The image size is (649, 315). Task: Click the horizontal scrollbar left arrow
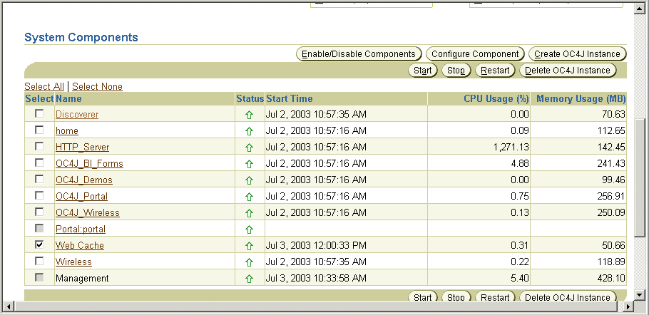coord(9,306)
